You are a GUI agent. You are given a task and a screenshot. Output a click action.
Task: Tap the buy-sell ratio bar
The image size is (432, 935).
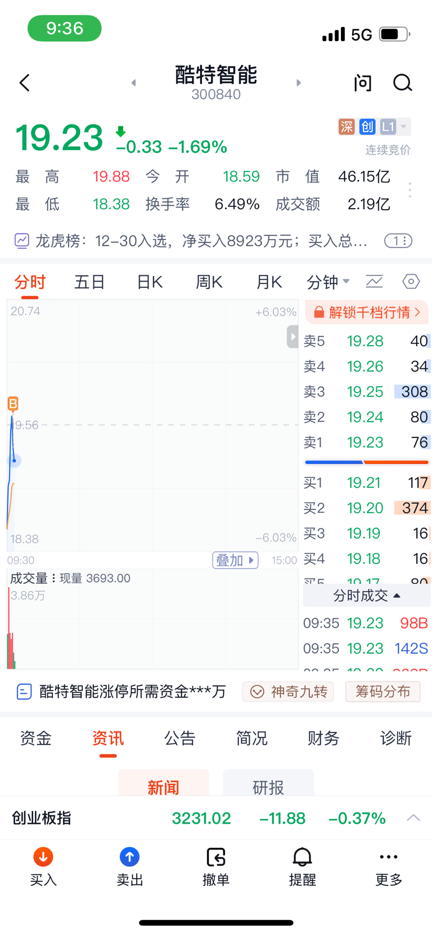[x=367, y=462]
